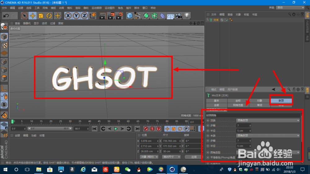Activate the Move tool in top toolbar

[x=33, y=15]
